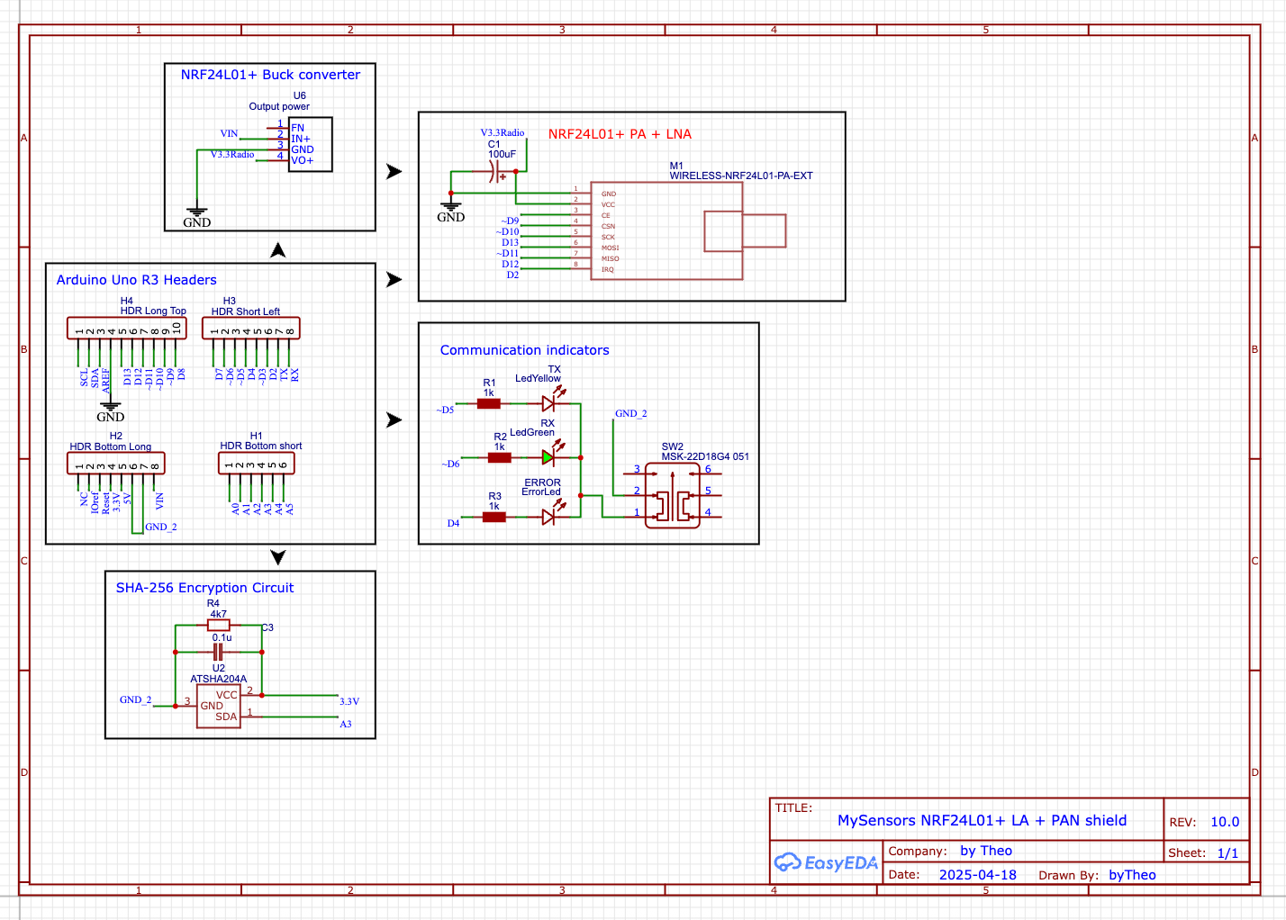
Task: Click the date field 2025-04-18
Action: coord(977,875)
